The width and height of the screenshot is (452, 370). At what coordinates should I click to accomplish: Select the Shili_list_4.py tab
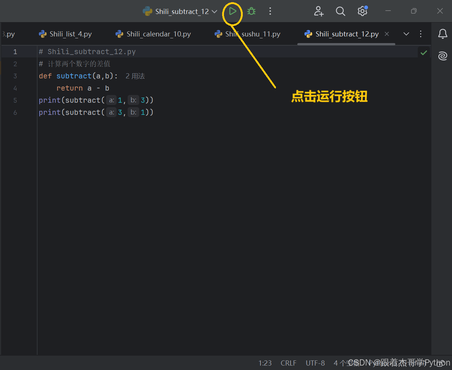coord(70,34)
